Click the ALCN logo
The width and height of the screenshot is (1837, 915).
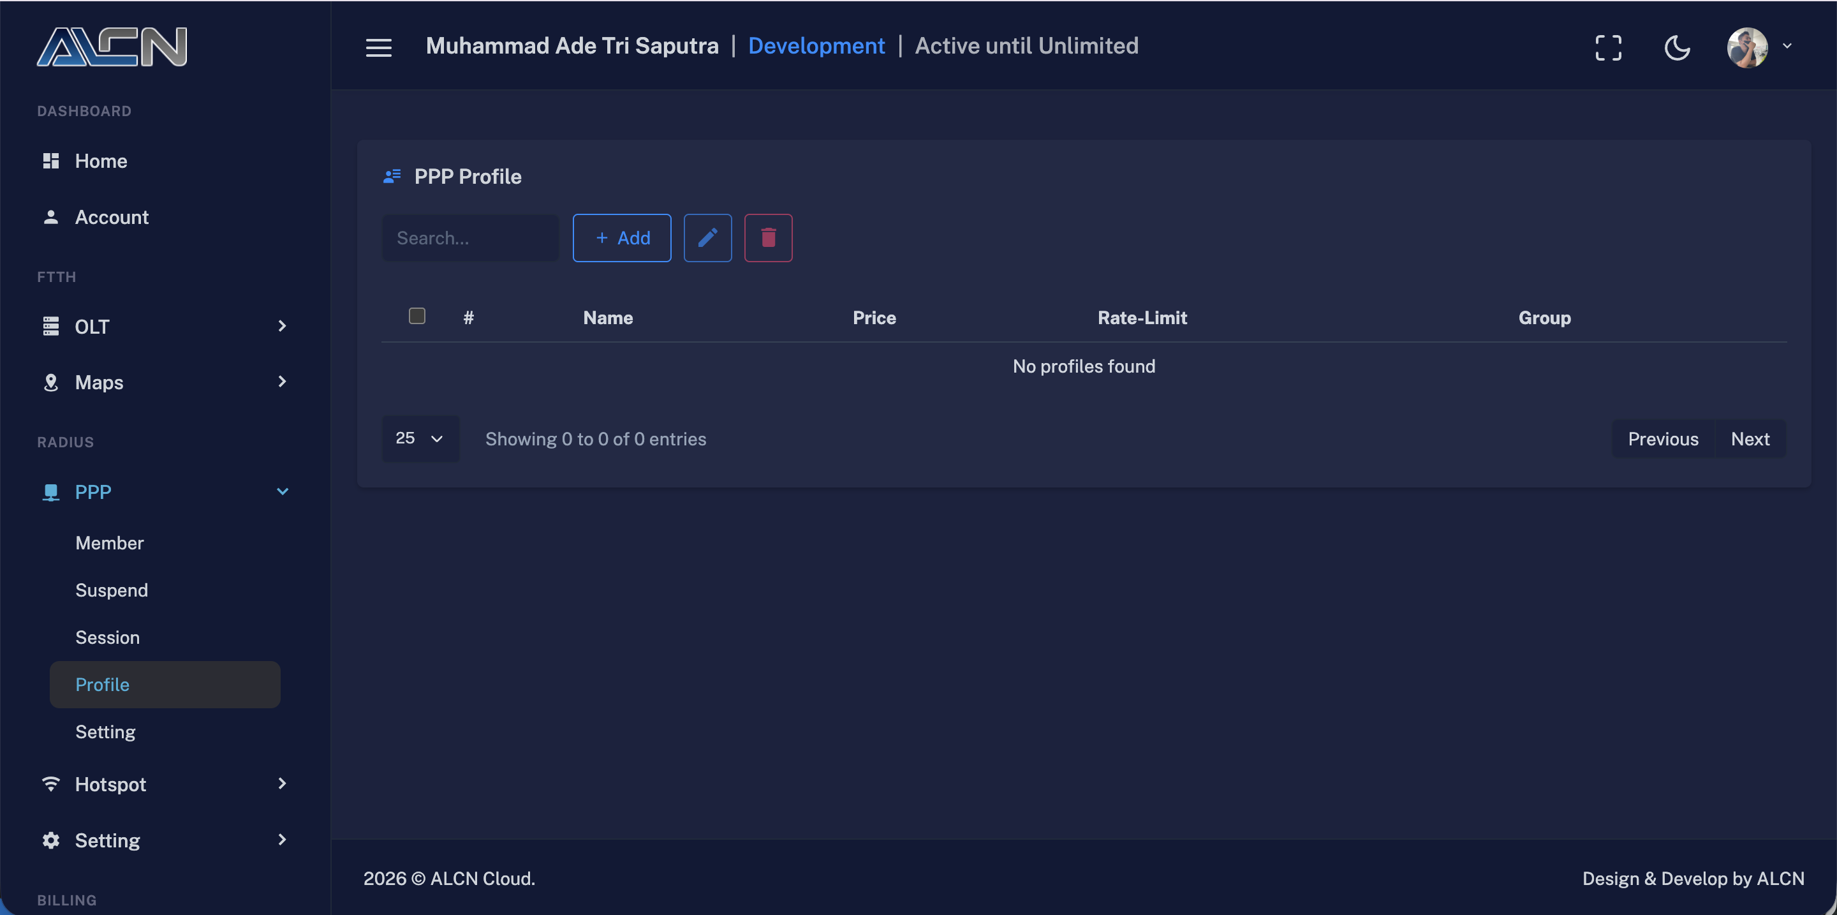112,47
